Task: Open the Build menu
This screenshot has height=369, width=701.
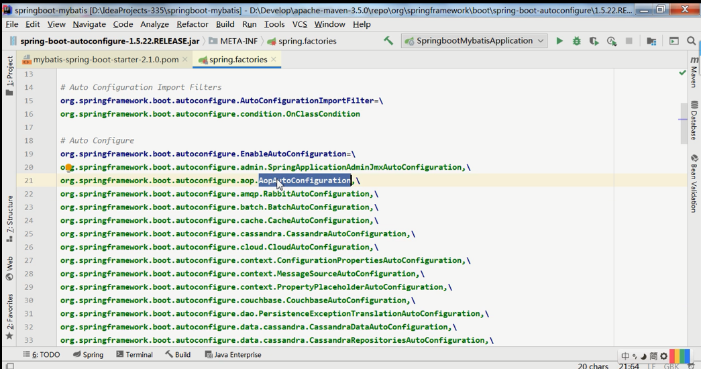Action: point(225,24)
